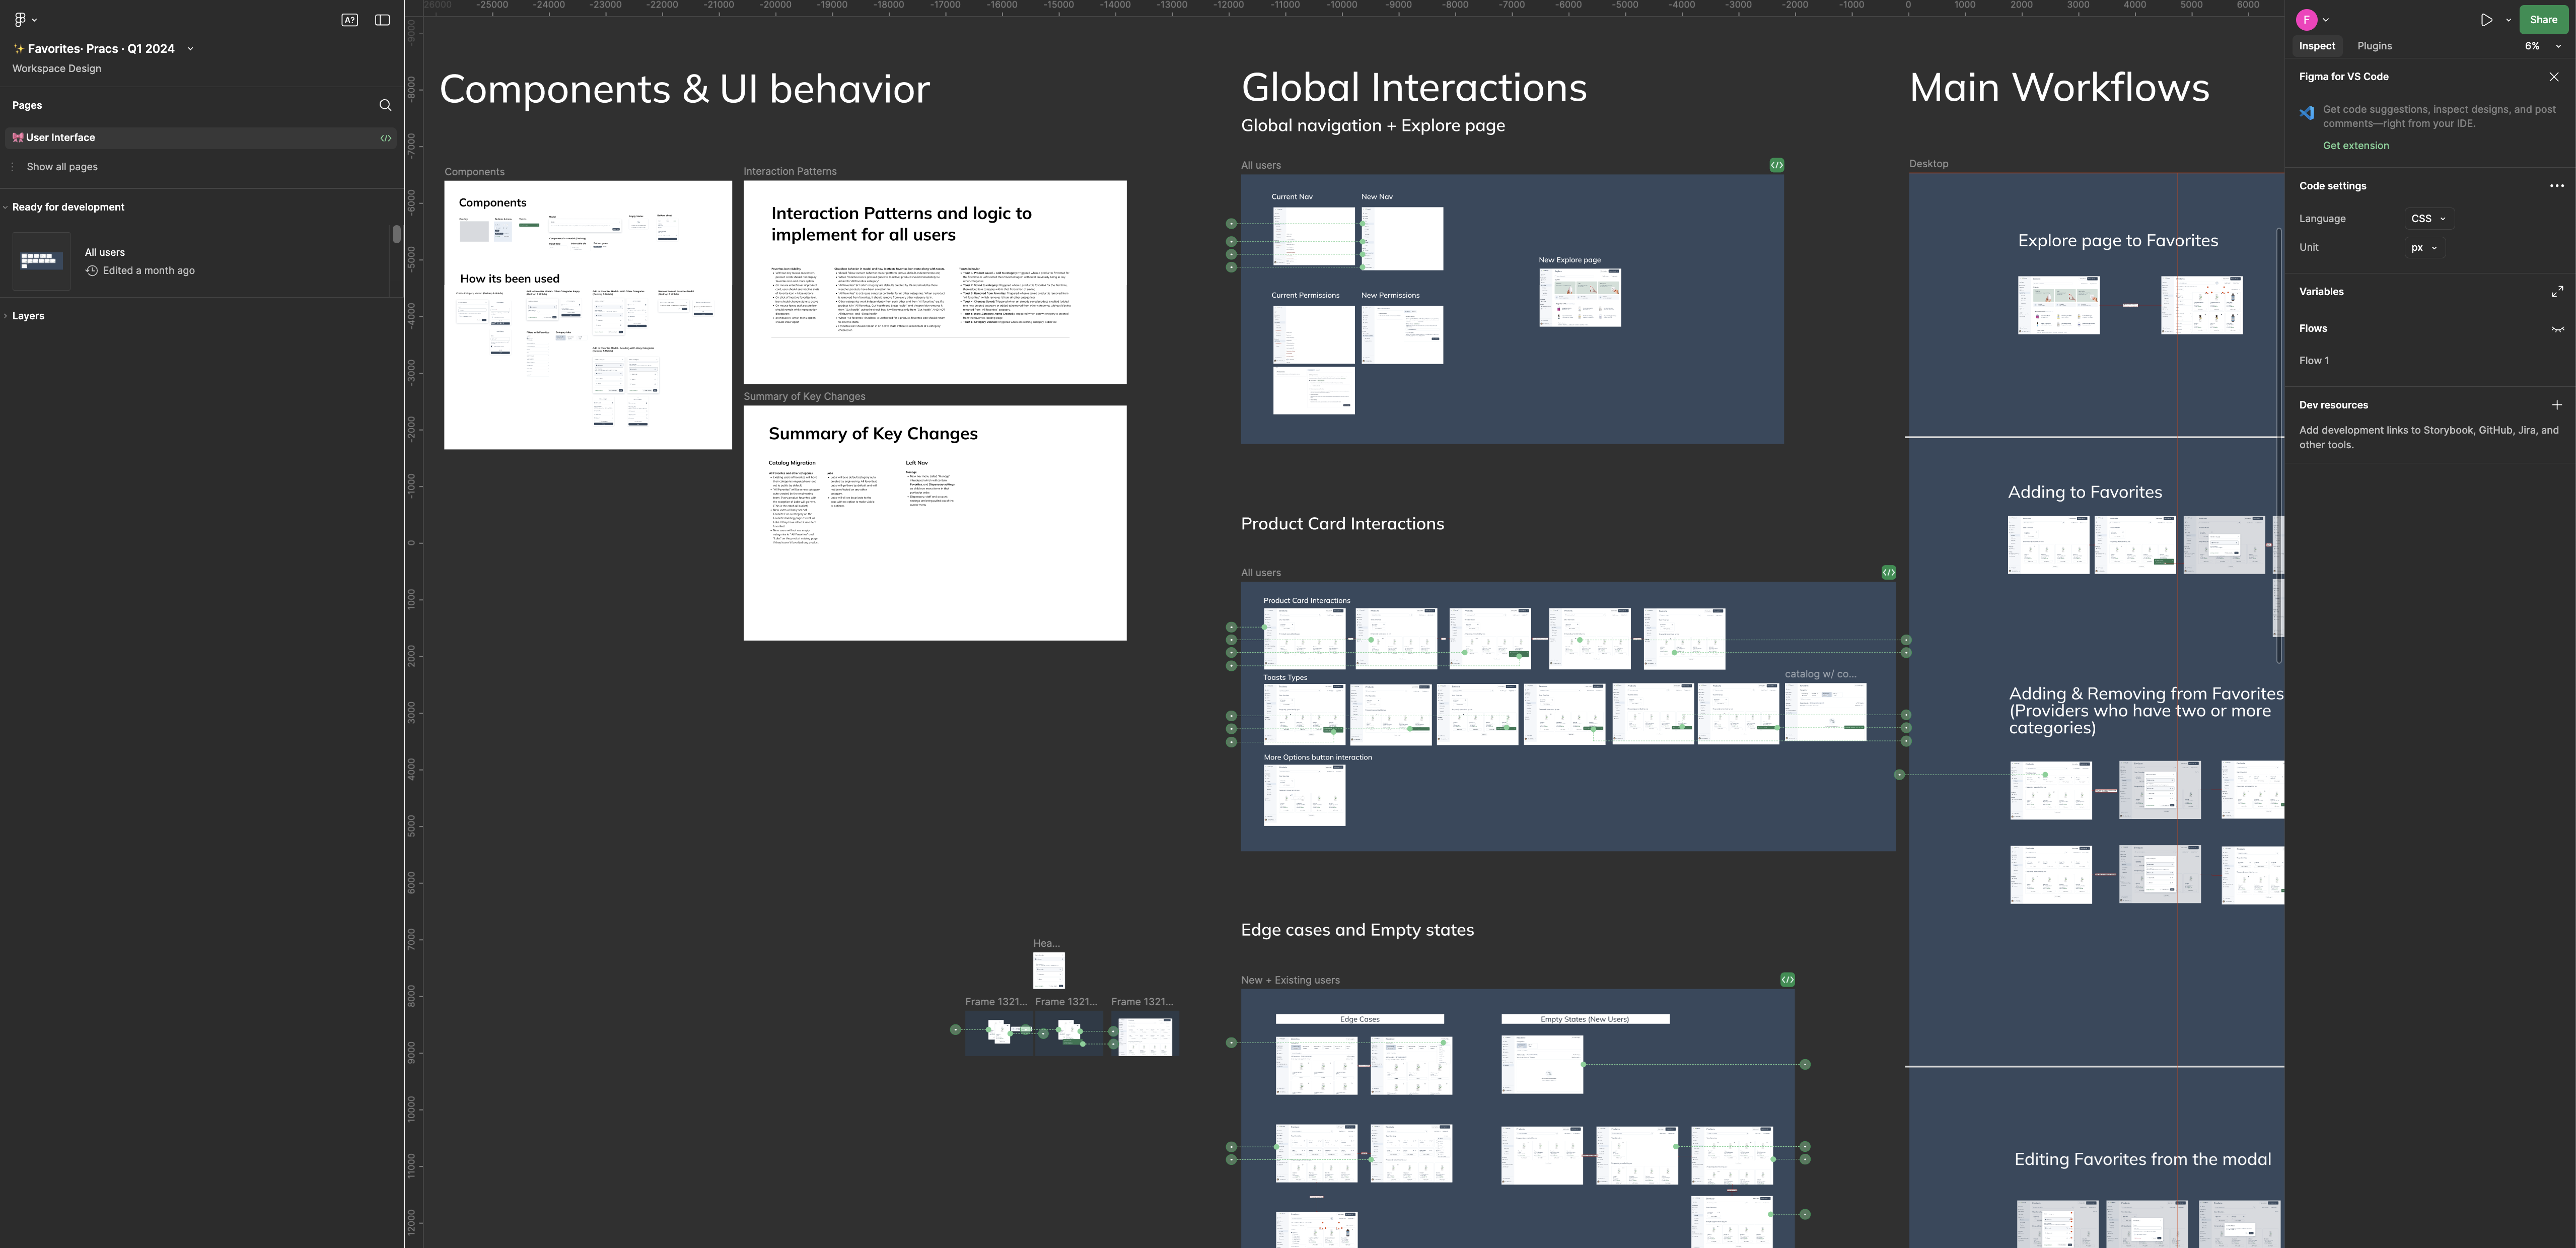Image resolution: width=2576 pixels, height=1248 pixels.
Task: Select the User Interface page
Action: point(60,138)
